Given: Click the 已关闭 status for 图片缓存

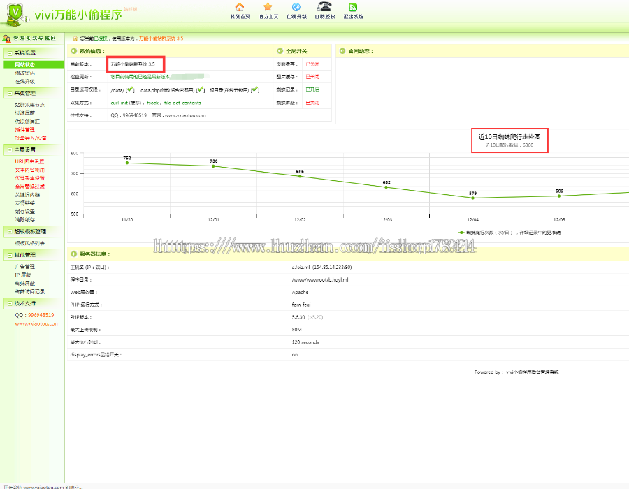Looking at the screenshot, I should pos(312,77).
